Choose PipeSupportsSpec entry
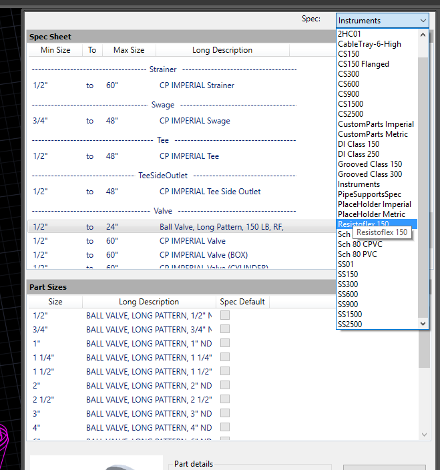 (377, 194)
